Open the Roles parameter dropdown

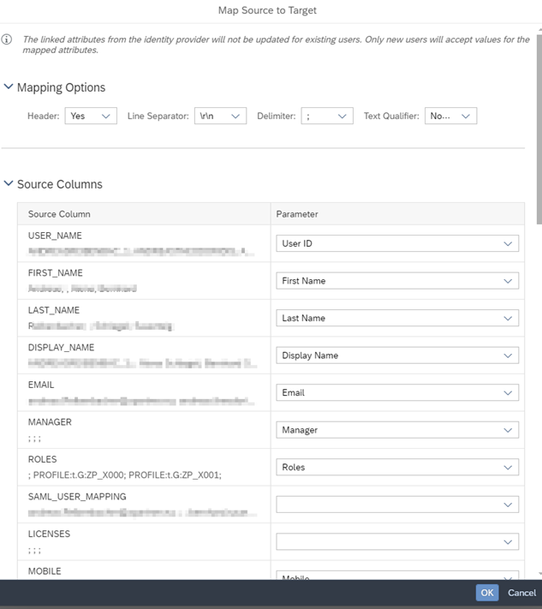[x=397, y=467]
